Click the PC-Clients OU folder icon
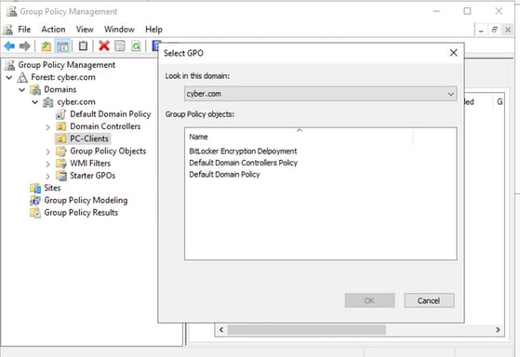 pos(61,139)
